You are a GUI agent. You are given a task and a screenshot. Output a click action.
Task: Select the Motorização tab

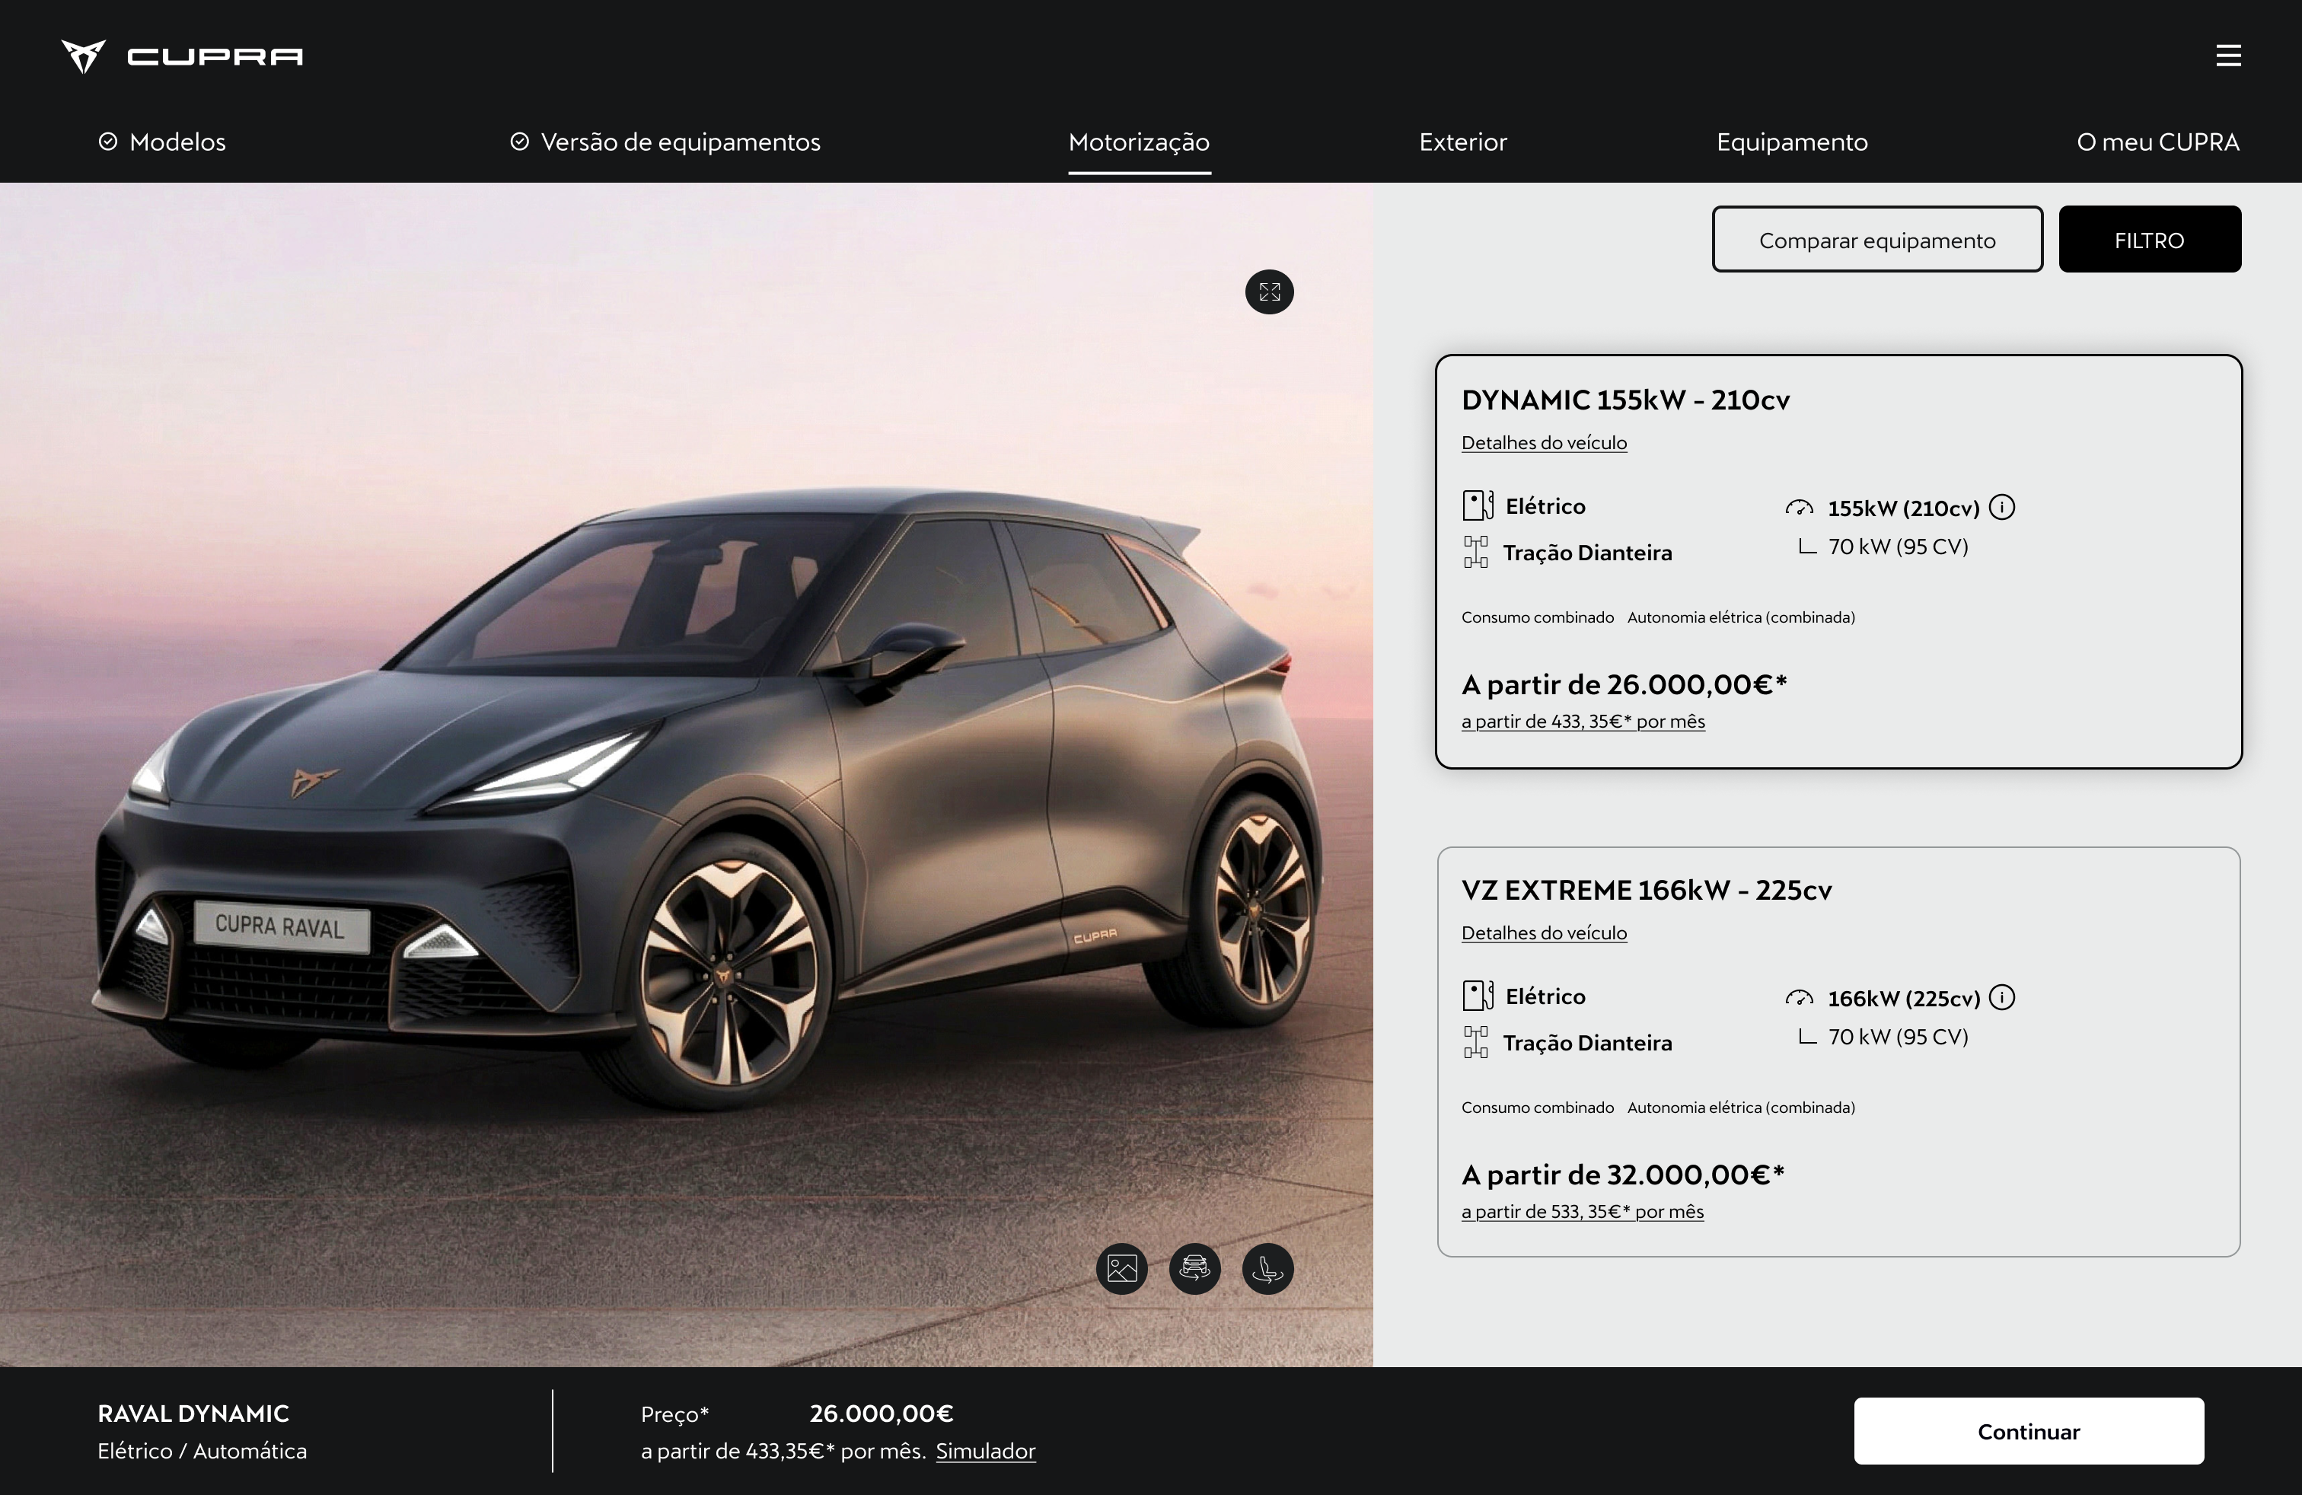tap(1140, 142)
